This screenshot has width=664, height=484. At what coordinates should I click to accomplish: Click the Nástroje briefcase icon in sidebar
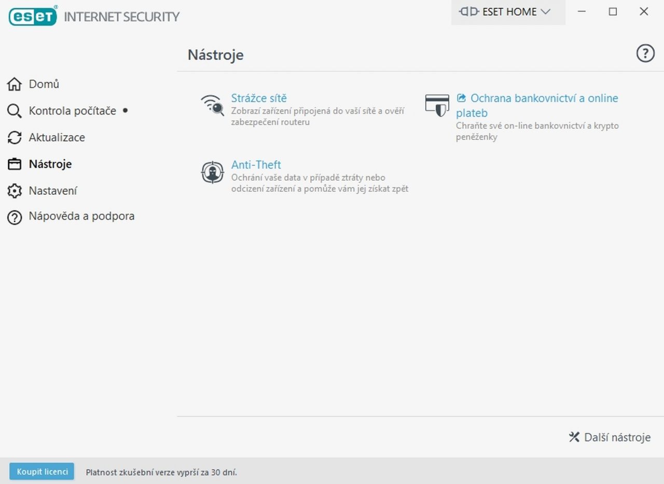[x=15, y=164]
